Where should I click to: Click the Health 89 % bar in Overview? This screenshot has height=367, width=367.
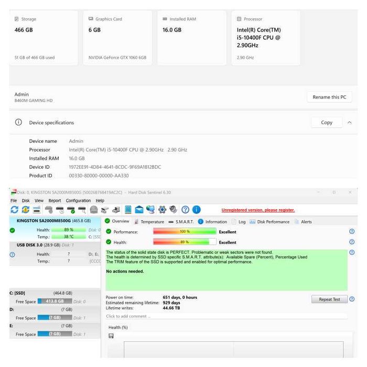click(185, 242)
